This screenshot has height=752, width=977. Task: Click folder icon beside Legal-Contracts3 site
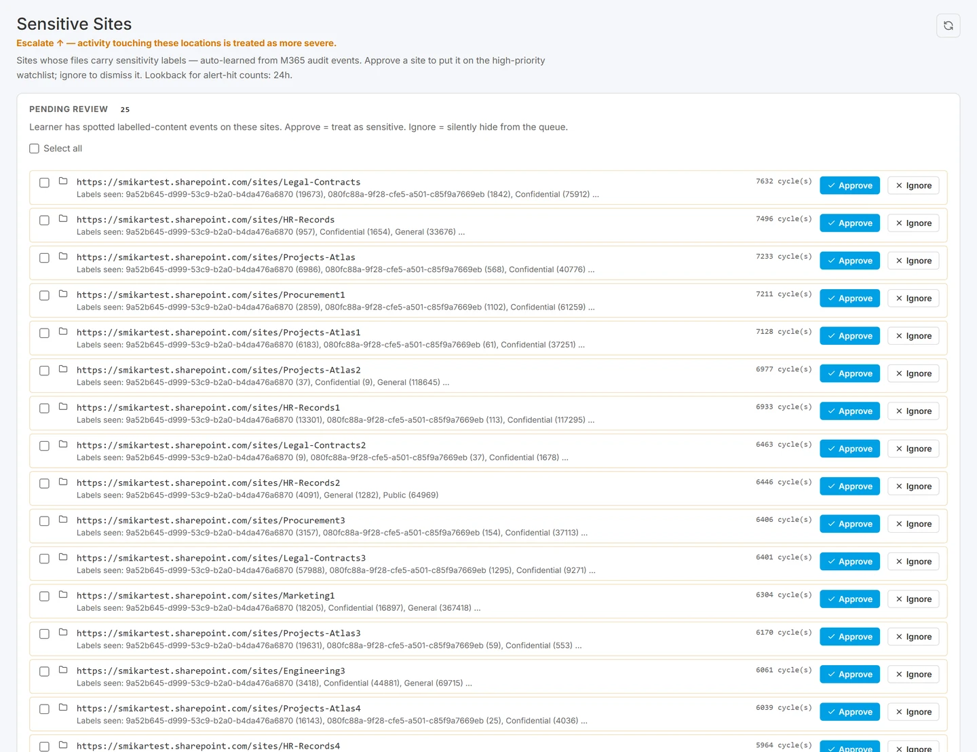(x=63, y=557)
